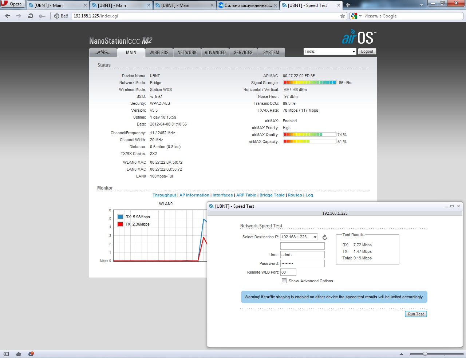Open the Interfaces monitor link
The height and width of the screenshot is (358, 466).
[x=223, y=195]
